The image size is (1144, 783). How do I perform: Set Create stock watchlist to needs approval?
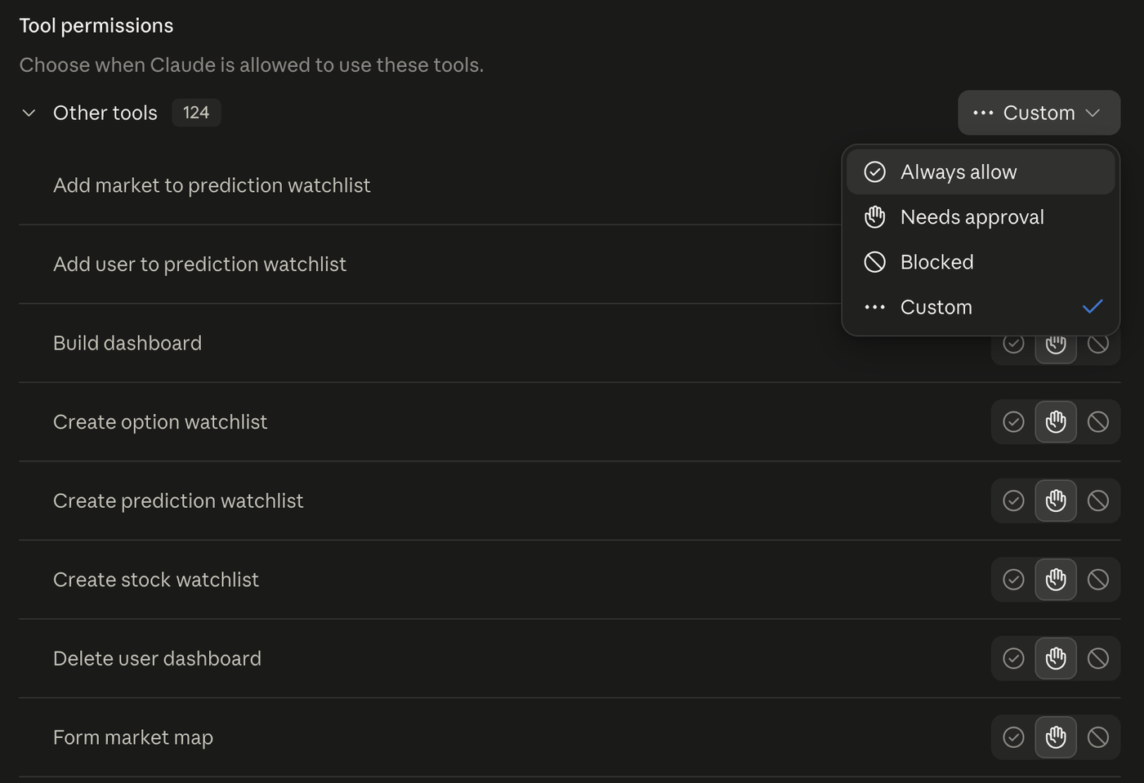[x=1056, y=580]
